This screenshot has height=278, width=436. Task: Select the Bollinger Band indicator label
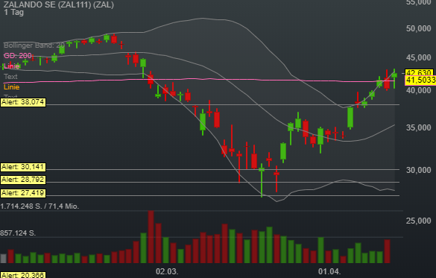coord(34,45)
